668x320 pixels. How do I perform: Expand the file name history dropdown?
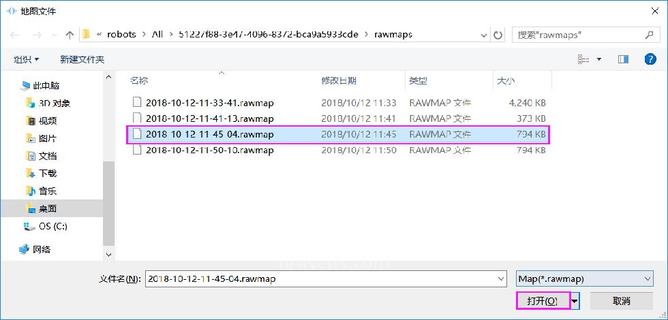coord(502,278)
